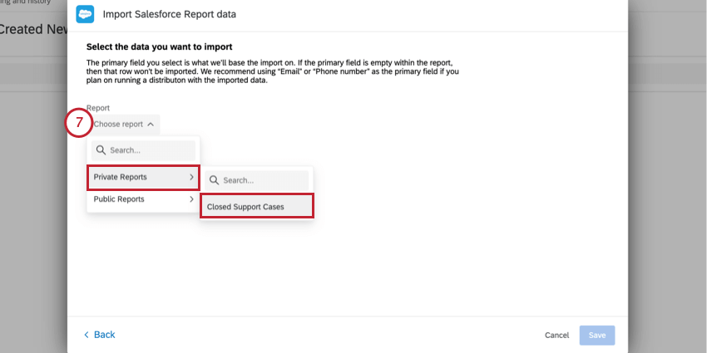Click the Import Salesforce Report data title
Screen dimensions: 707x353
[168, 15]
